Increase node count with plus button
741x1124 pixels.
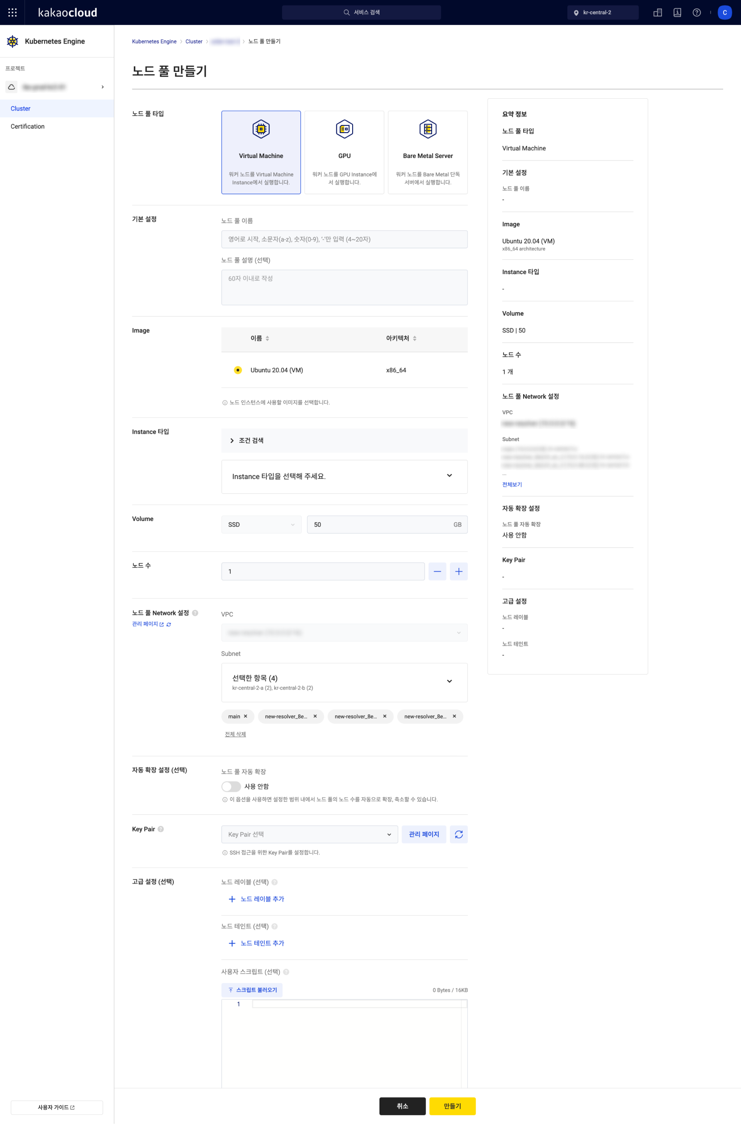(458, 571)
